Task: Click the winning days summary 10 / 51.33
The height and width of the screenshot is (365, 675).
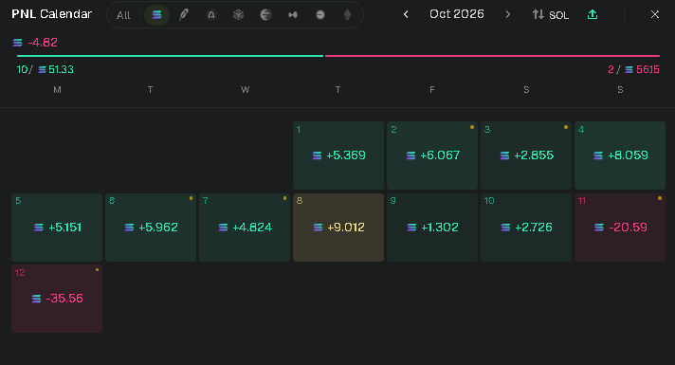Action: [46, 69]
